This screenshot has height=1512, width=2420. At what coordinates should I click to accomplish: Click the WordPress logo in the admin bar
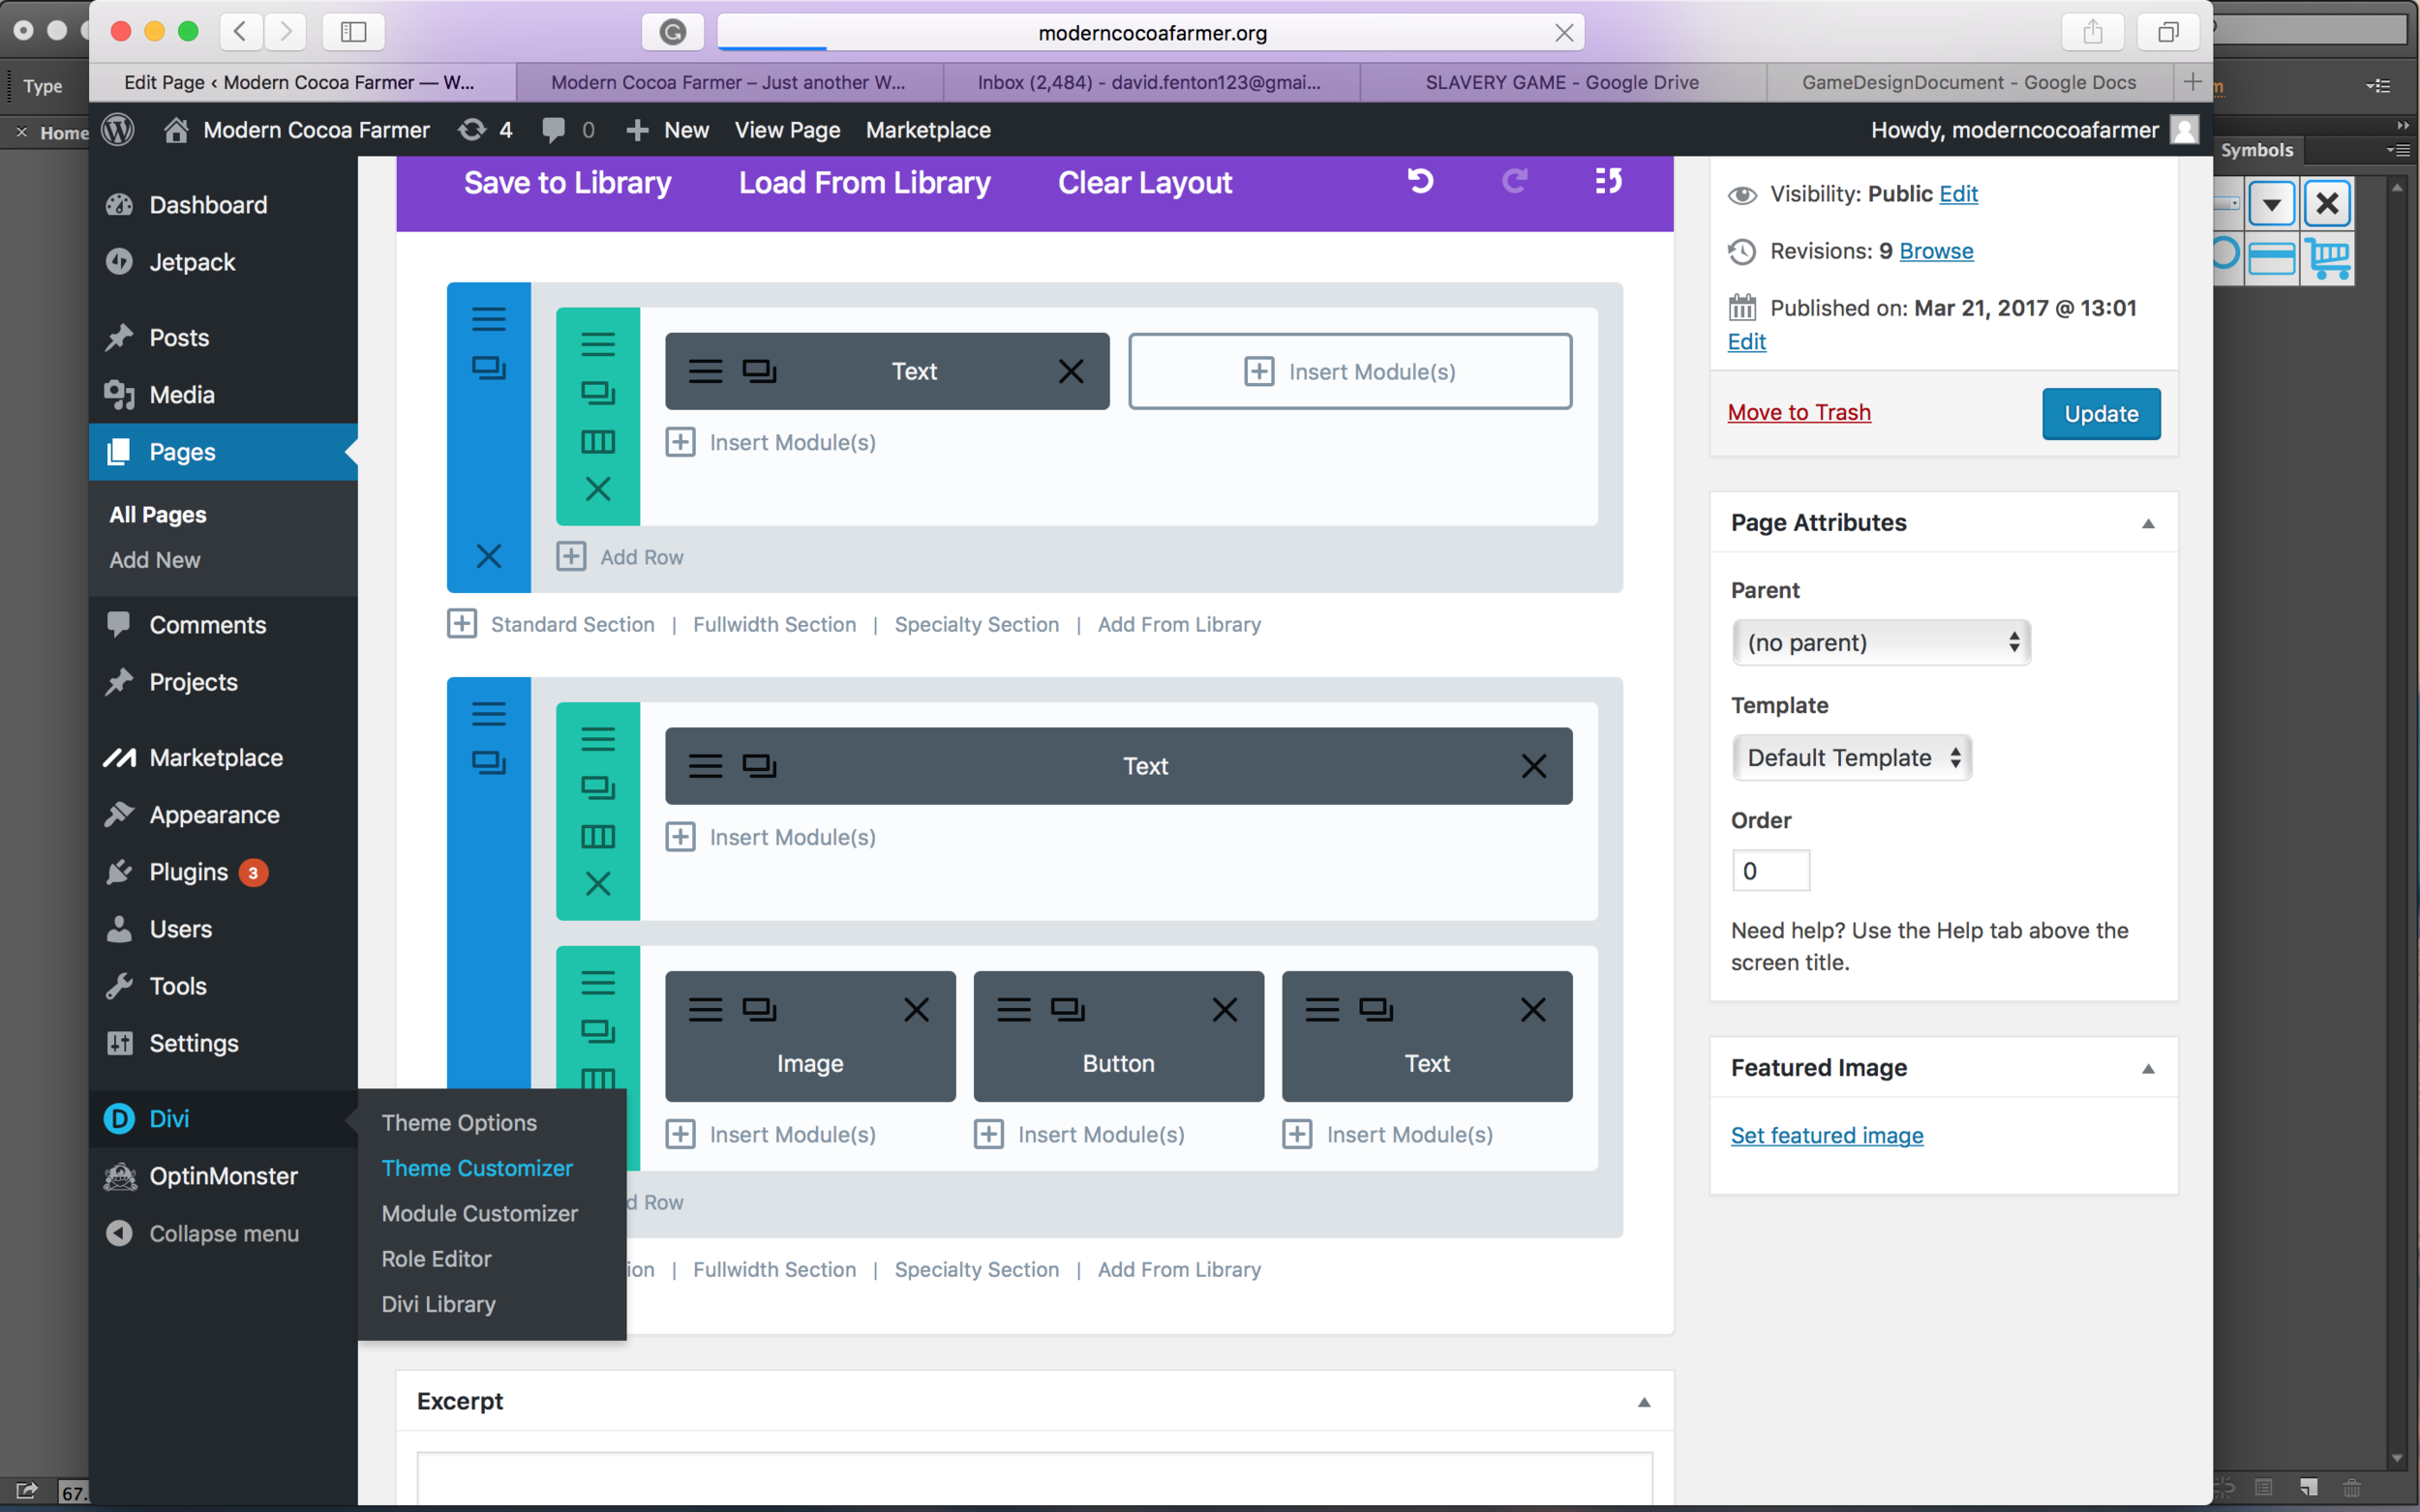click(118, 130)
